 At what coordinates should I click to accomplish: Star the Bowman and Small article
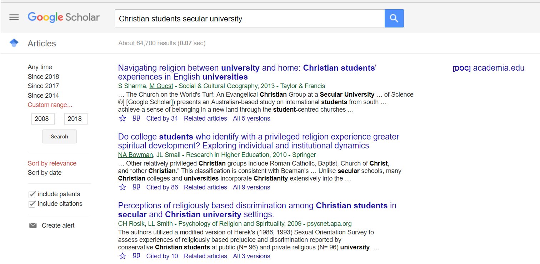122,187
